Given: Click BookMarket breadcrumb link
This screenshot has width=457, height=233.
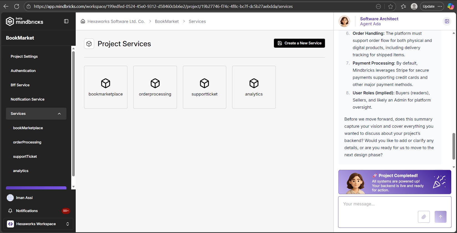Looking at the screenshot, I should point(167,21).
